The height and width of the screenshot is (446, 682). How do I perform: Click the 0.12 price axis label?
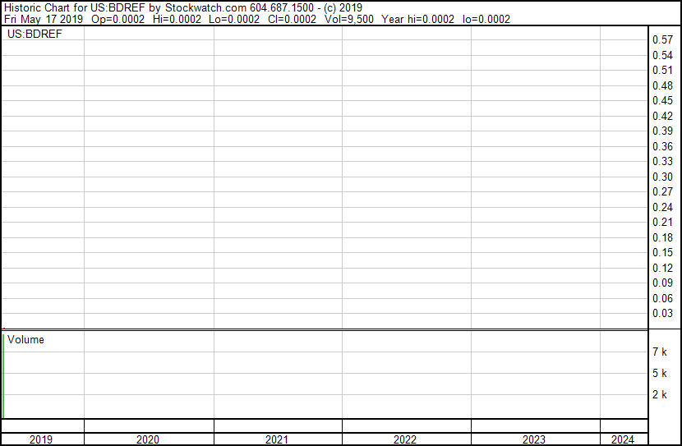[x=662, y=269]
